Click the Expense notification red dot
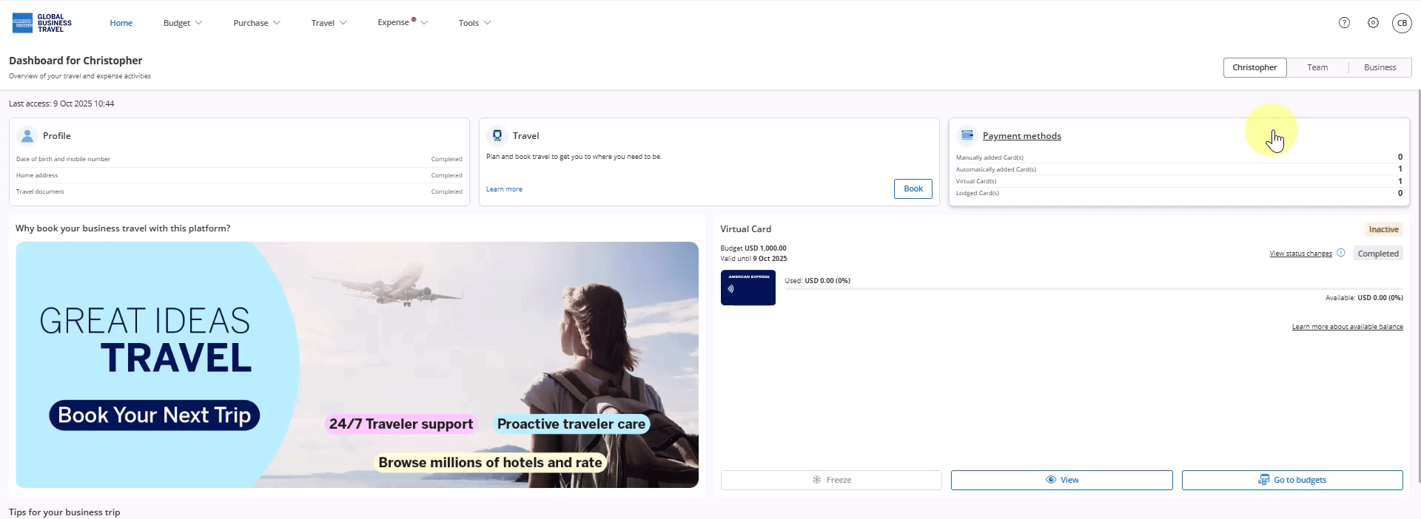The width and height of the screenshot is (1421, 519). click(414, 19)
